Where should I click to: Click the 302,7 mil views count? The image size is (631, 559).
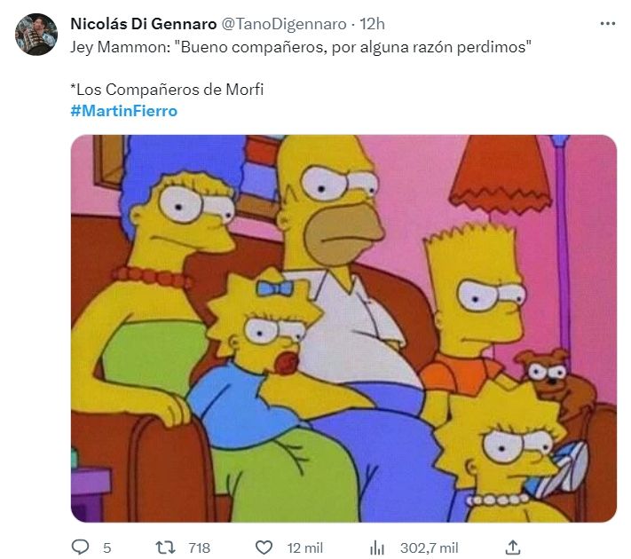click(429, 547)
